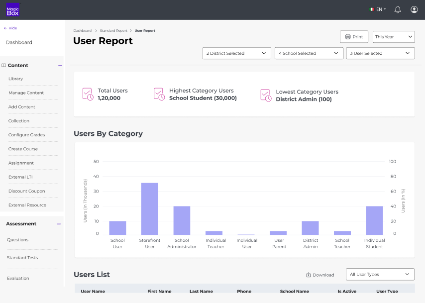Click the Total Users stat icon
The height and width of the screenshot is (303, 425).
[88, 94]
